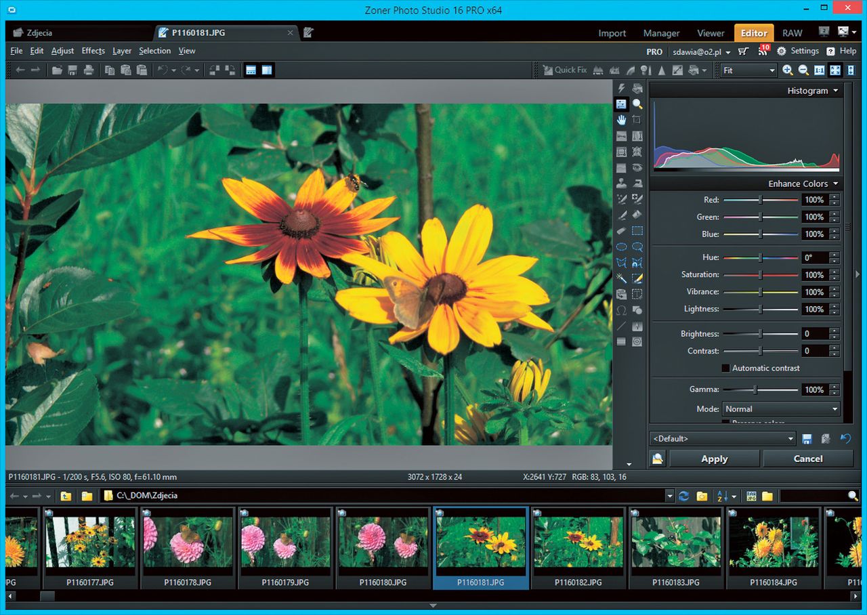Click the Quick Fix button
This screenshot has width=867, height=615.
click(x=564, y=70)
